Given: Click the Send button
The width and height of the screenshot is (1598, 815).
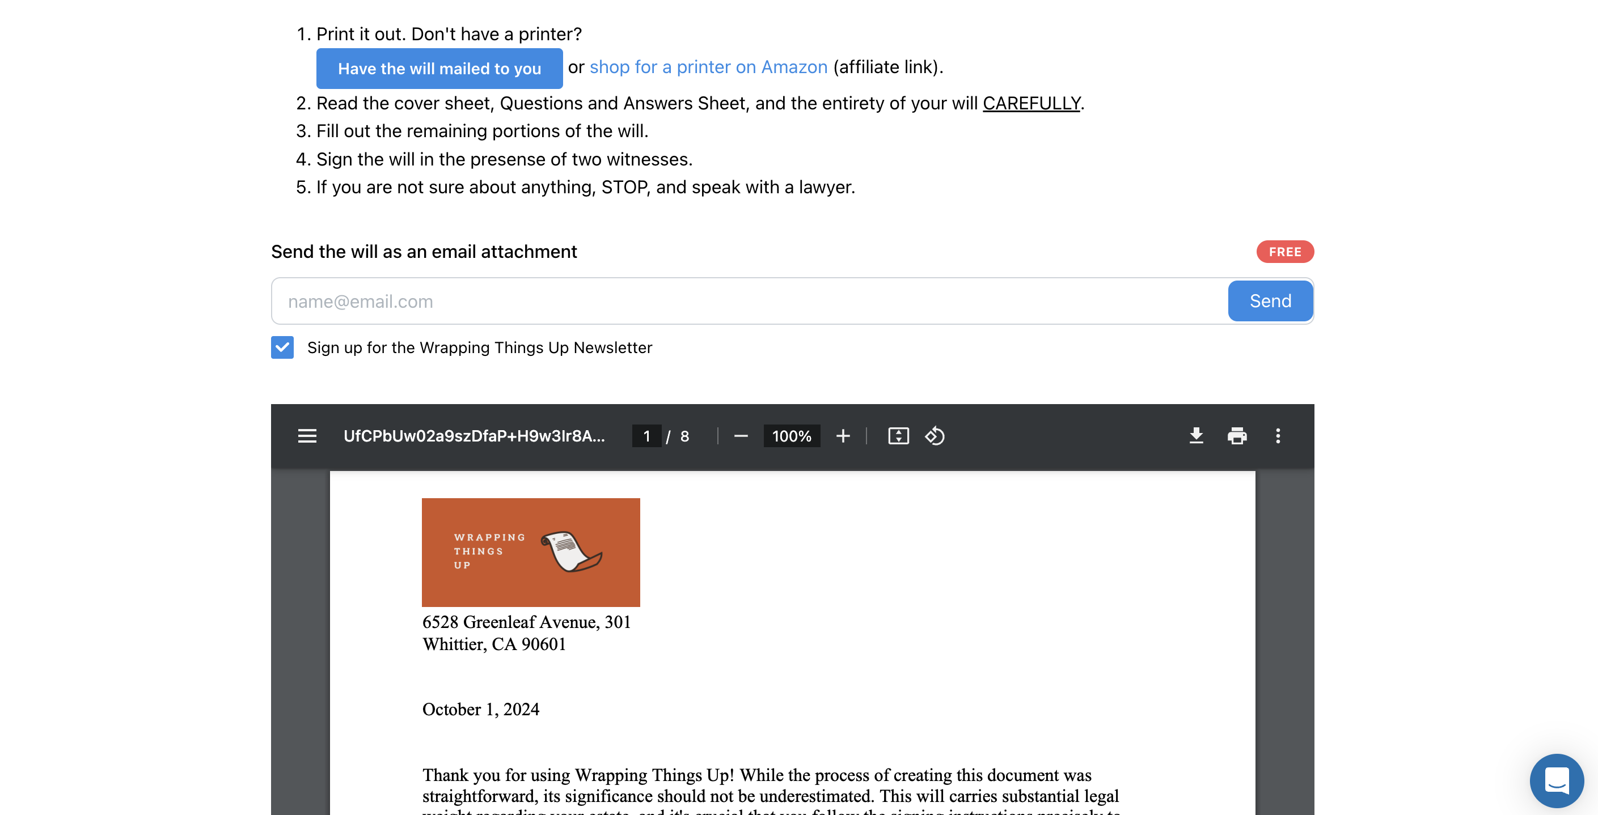Looking at the screenshot, I should pos(1270,300).
